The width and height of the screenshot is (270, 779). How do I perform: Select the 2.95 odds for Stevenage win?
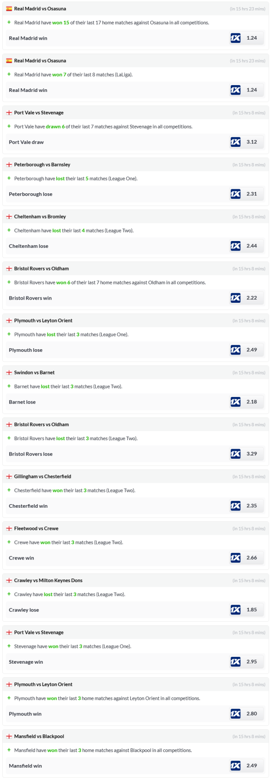(252, 661)
